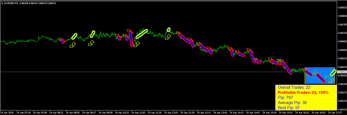
Task: Select the blue highlighted rectangle of recent trades
Action: [x=320, y=76]
